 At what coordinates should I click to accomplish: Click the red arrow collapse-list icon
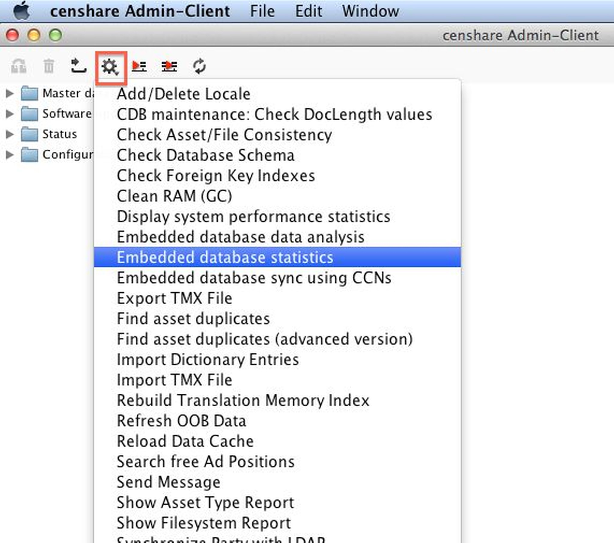[169, 66]
